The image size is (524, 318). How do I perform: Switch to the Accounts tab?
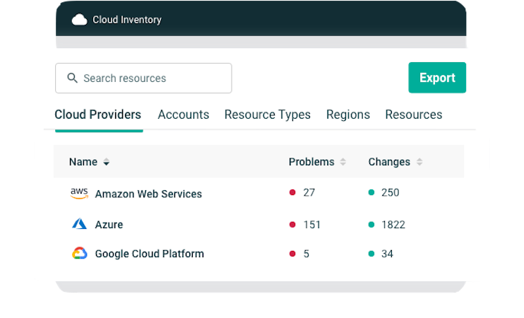click(184, 114)
